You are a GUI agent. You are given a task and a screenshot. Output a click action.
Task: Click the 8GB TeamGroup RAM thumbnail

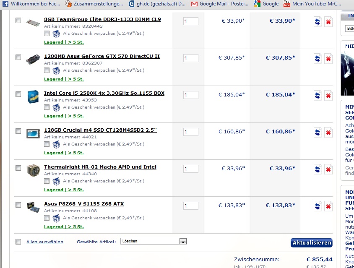click(x=33, y=23)
